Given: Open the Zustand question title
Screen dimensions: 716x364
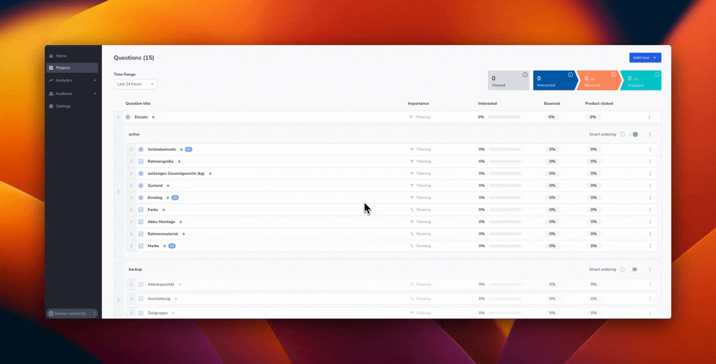Looking at the screenshot, I should [x=155, y=186].
